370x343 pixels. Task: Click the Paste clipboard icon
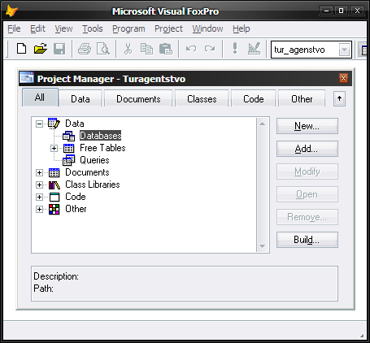[166, 49]
